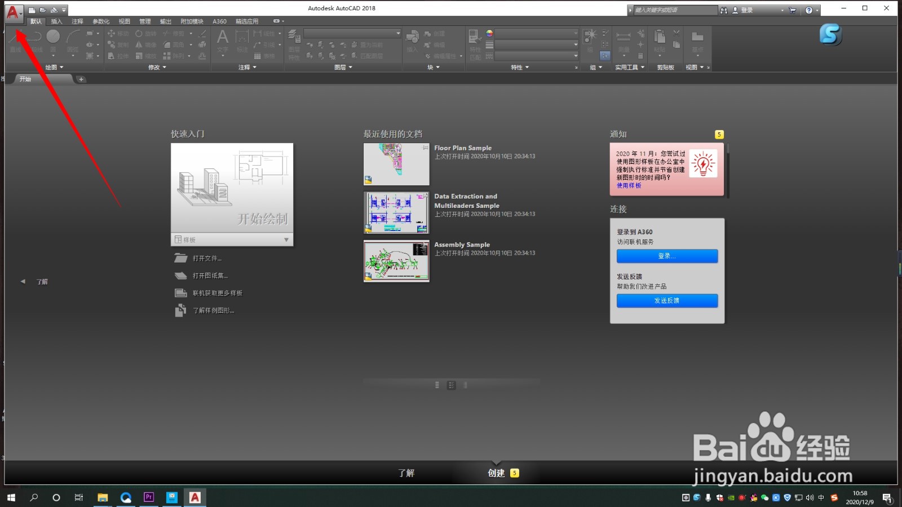Image resolution: width=902 pixels, height=507 pixels.
Task: Add a new drawing tab with plus
Action: pos(81,79)
